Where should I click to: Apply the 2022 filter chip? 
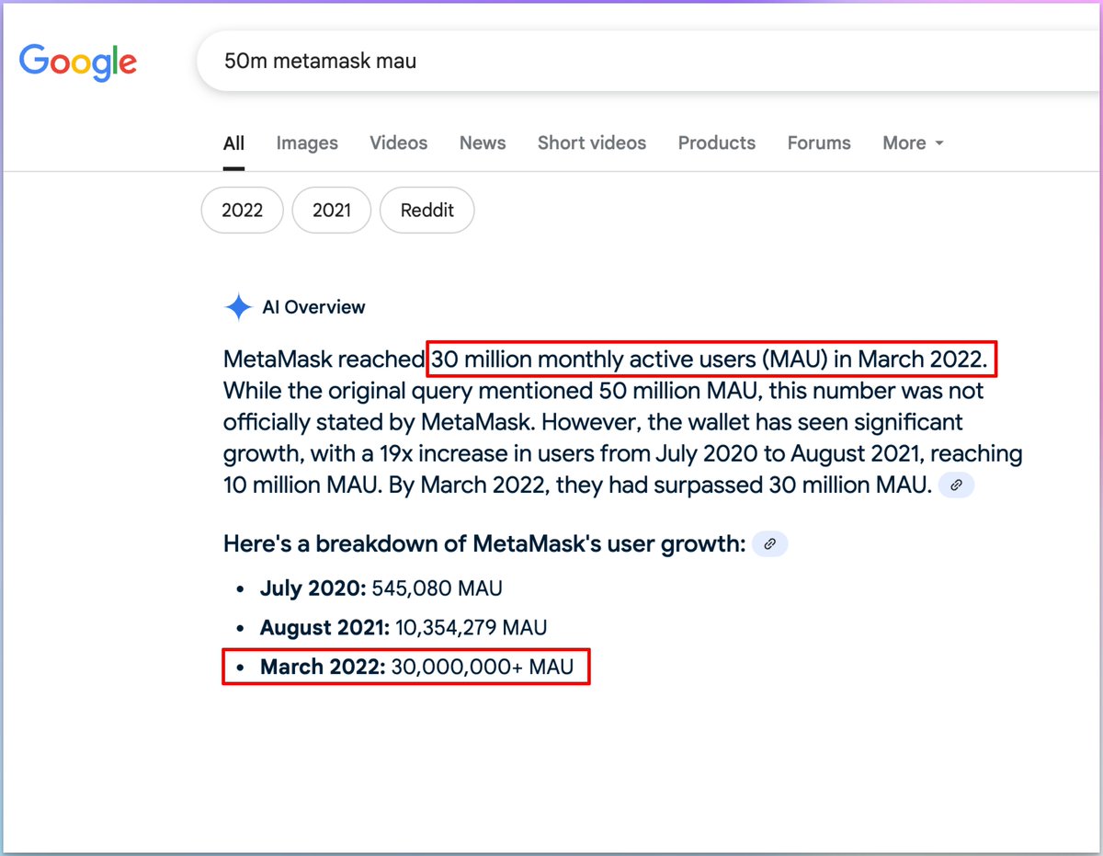(242, 211)
